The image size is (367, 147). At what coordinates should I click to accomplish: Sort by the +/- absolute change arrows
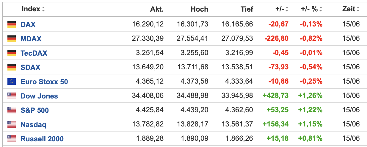287,9
